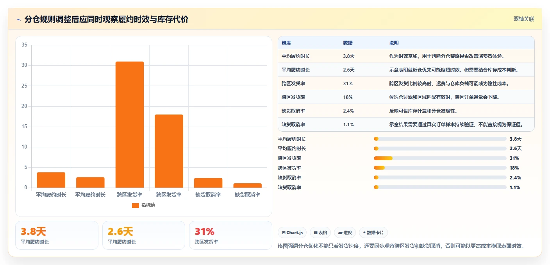This screenshot has height=265, width=550.
Task: Click the progress bar labeled 1.1%
Action: click(440, 188)
